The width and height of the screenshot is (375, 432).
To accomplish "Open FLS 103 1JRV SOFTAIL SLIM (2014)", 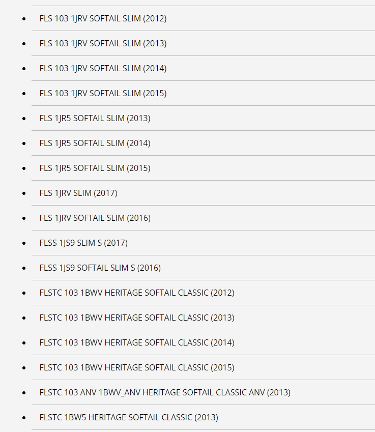I will coord(103,68).
